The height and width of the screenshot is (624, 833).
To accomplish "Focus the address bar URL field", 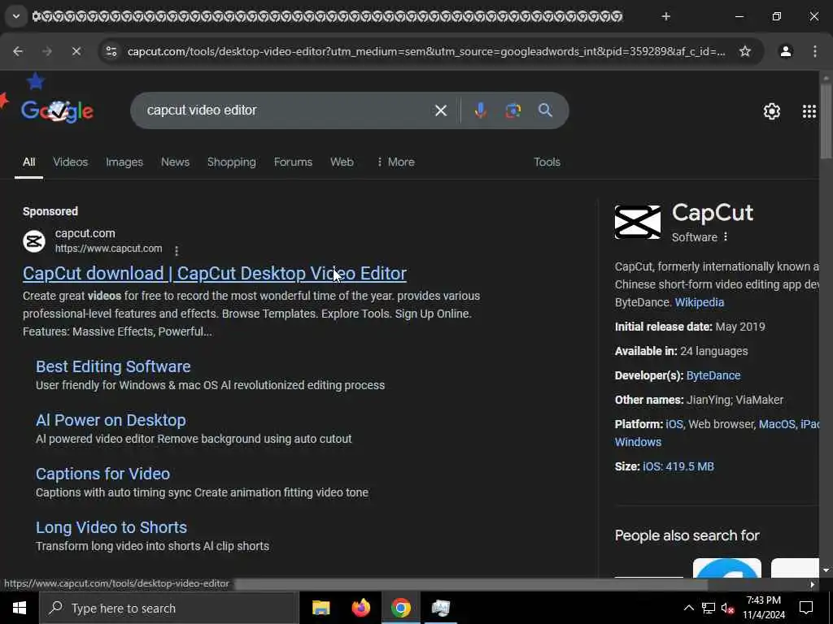I will [x=426, y=51].
